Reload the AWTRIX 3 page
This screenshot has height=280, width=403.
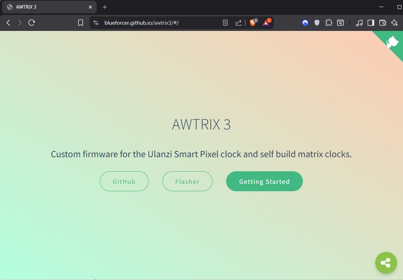click(x=31, y=22)
